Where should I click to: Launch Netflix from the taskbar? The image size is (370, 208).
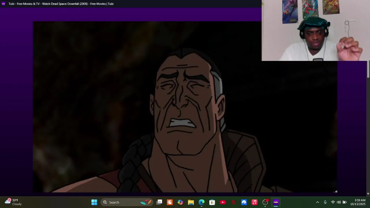click(x=233, y=202)
